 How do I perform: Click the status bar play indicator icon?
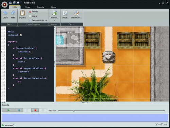[x=3, y=125]
